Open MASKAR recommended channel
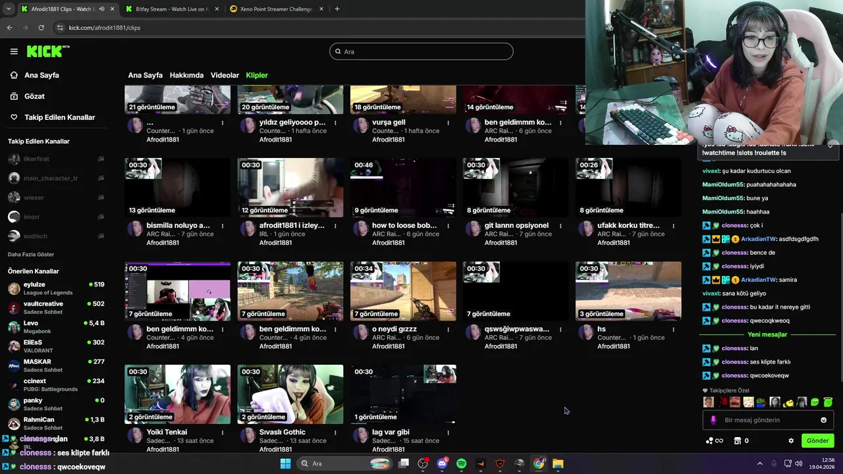Viewport: 843px width, 474px height. click(56, 365)
